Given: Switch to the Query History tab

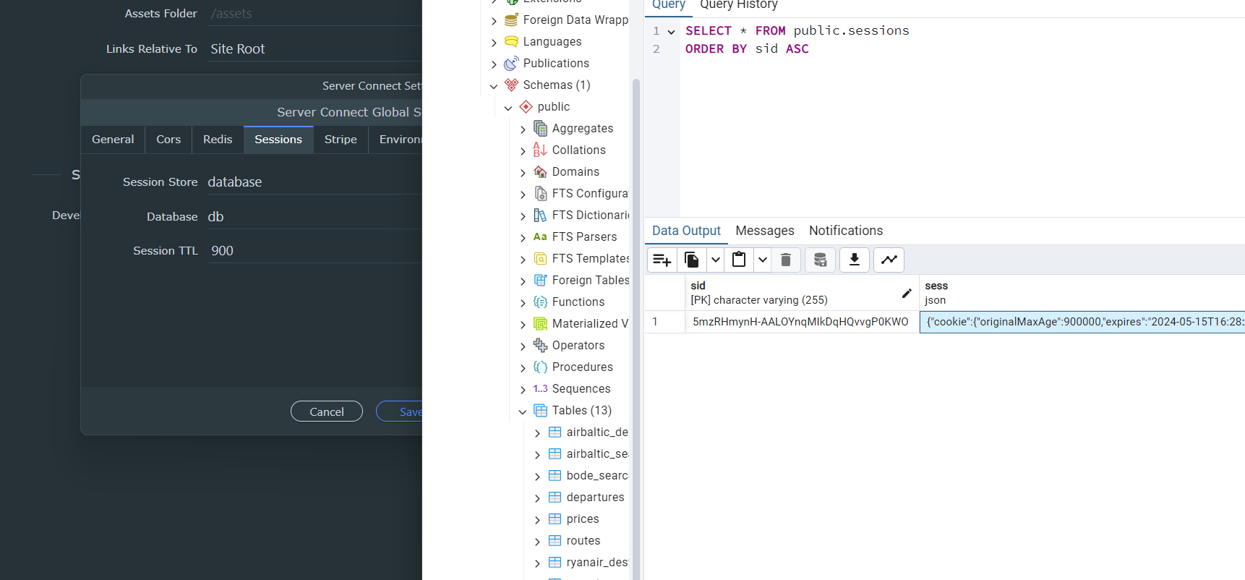Looking at the screenshot, I should (x=739, y=6).
